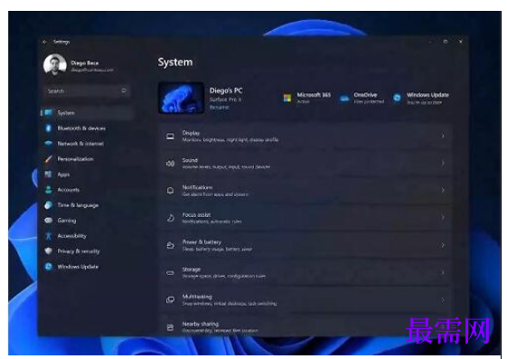Go to System category label

click(x=66, y=113)
